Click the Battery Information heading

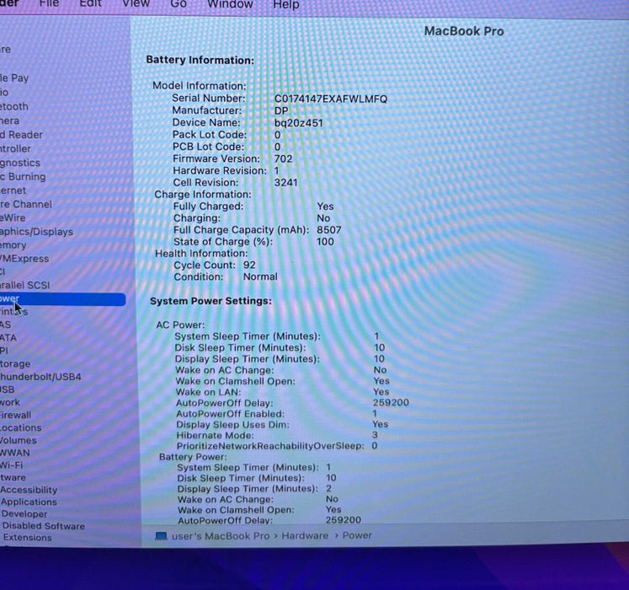coord(200,60)
